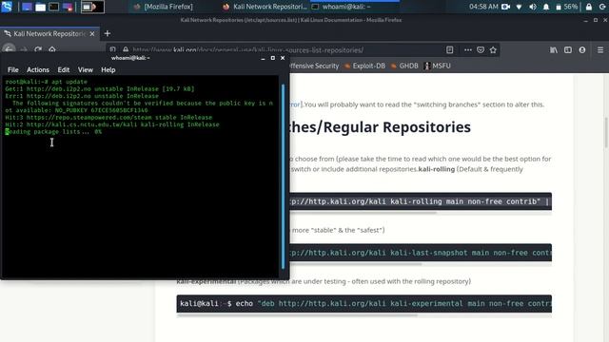Viewport: 609px width, 342px height.
Task: Open a new Firefox tab with the plus button
Action: [108, 34]
